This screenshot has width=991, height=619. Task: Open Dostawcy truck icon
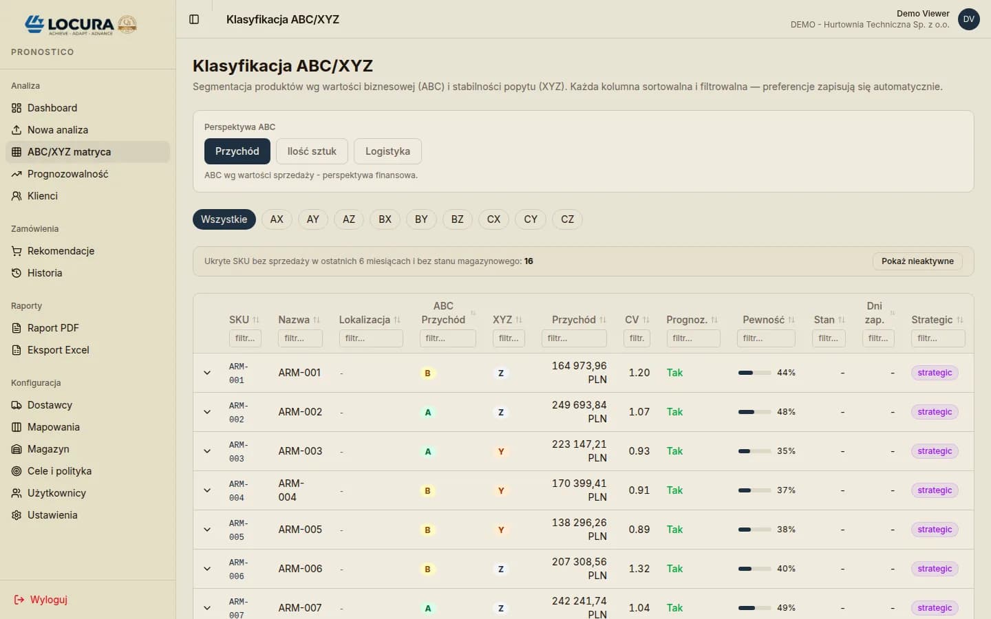click(17, 405)
